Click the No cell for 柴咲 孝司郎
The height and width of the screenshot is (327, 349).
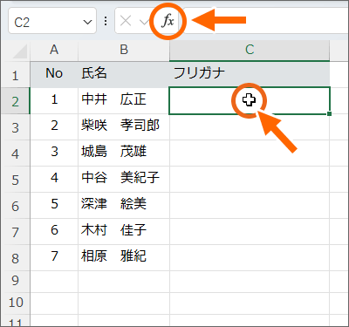[x=54, y=127]
